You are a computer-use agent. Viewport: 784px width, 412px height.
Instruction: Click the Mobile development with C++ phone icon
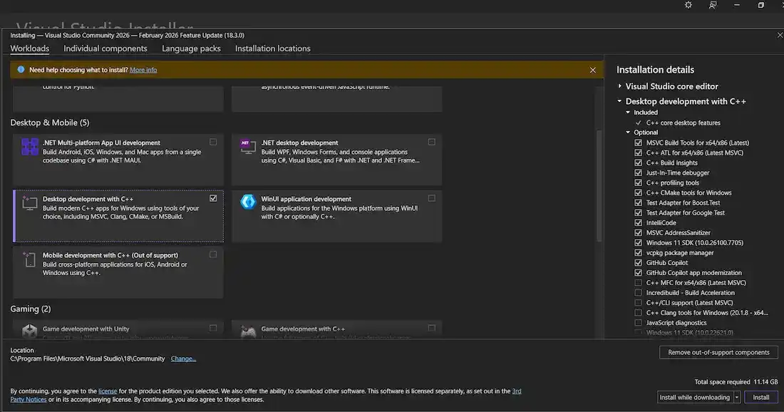29,259
